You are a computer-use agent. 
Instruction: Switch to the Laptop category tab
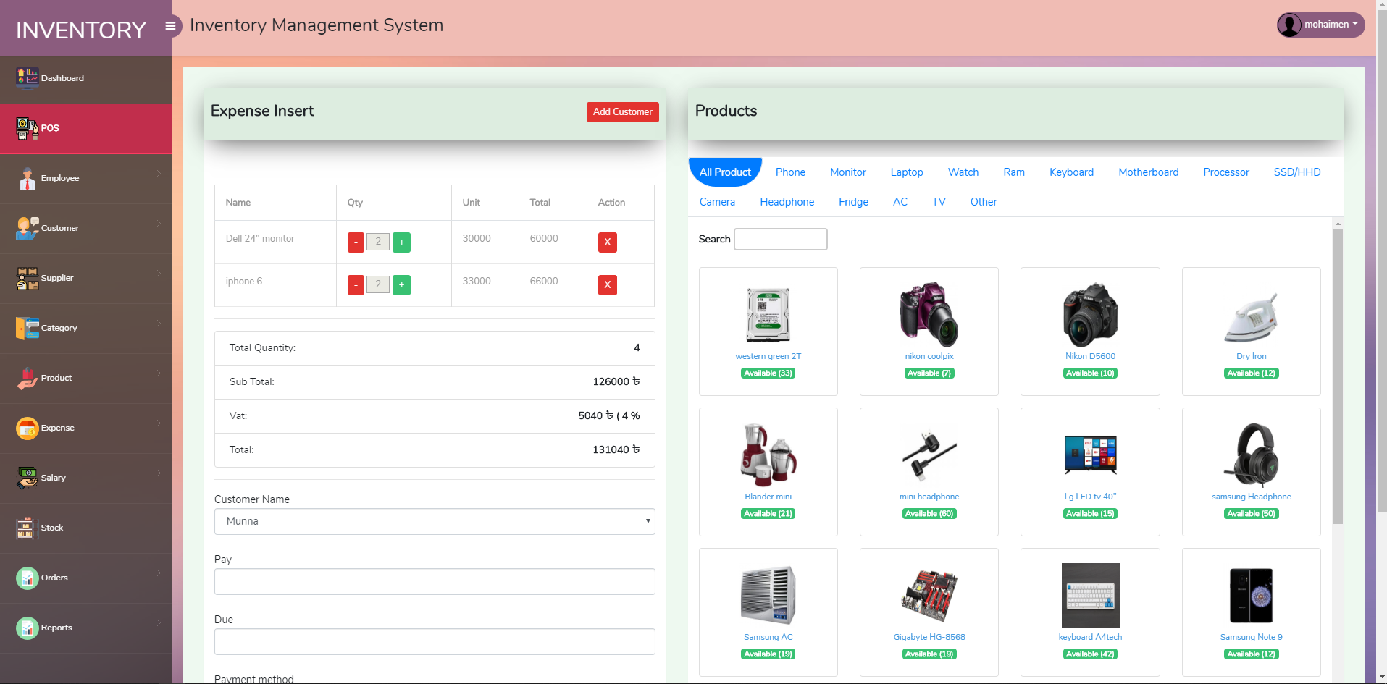(x=906, y=172)
